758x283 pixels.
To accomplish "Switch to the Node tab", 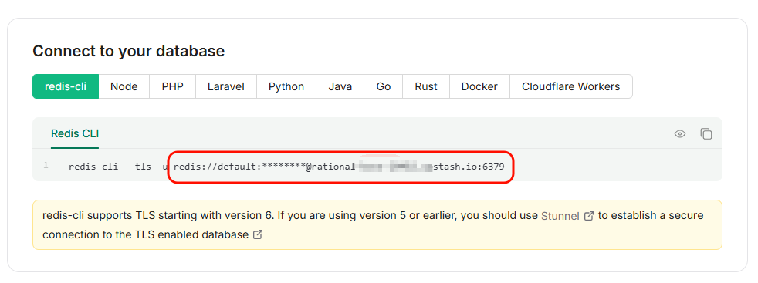I will pos(124,86).
